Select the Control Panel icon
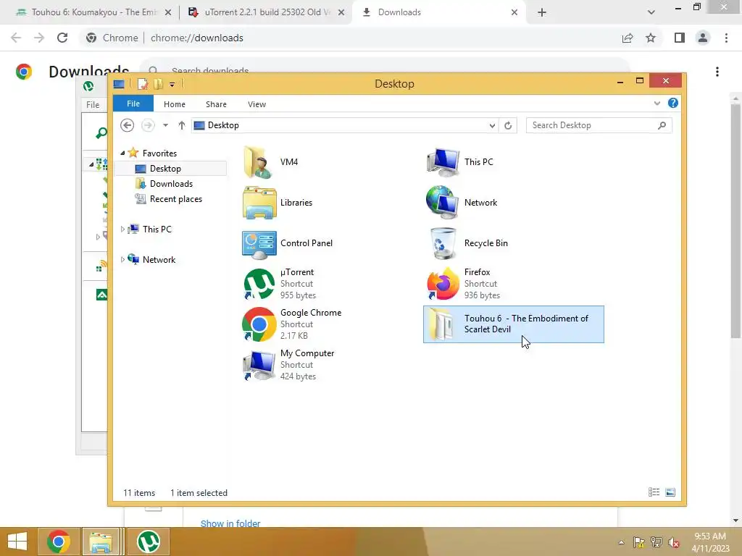 [259, 244]
